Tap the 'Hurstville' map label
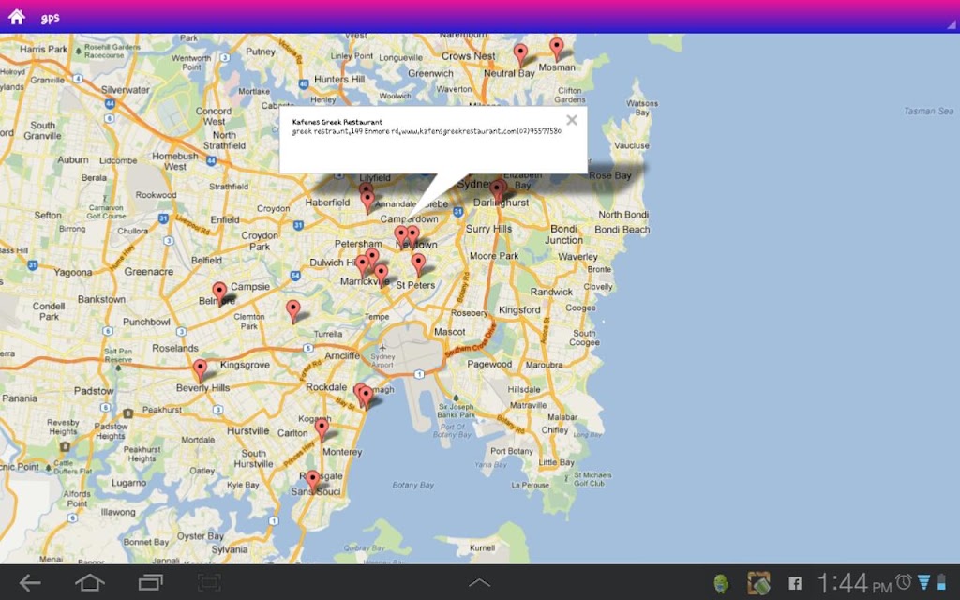The image size is (960, 600). (247, 430)
